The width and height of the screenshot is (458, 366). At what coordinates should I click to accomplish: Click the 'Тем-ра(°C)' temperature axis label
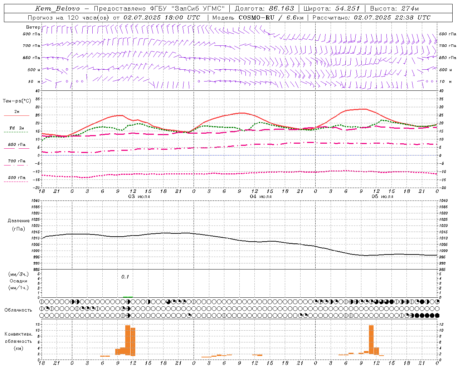point(17,101)
